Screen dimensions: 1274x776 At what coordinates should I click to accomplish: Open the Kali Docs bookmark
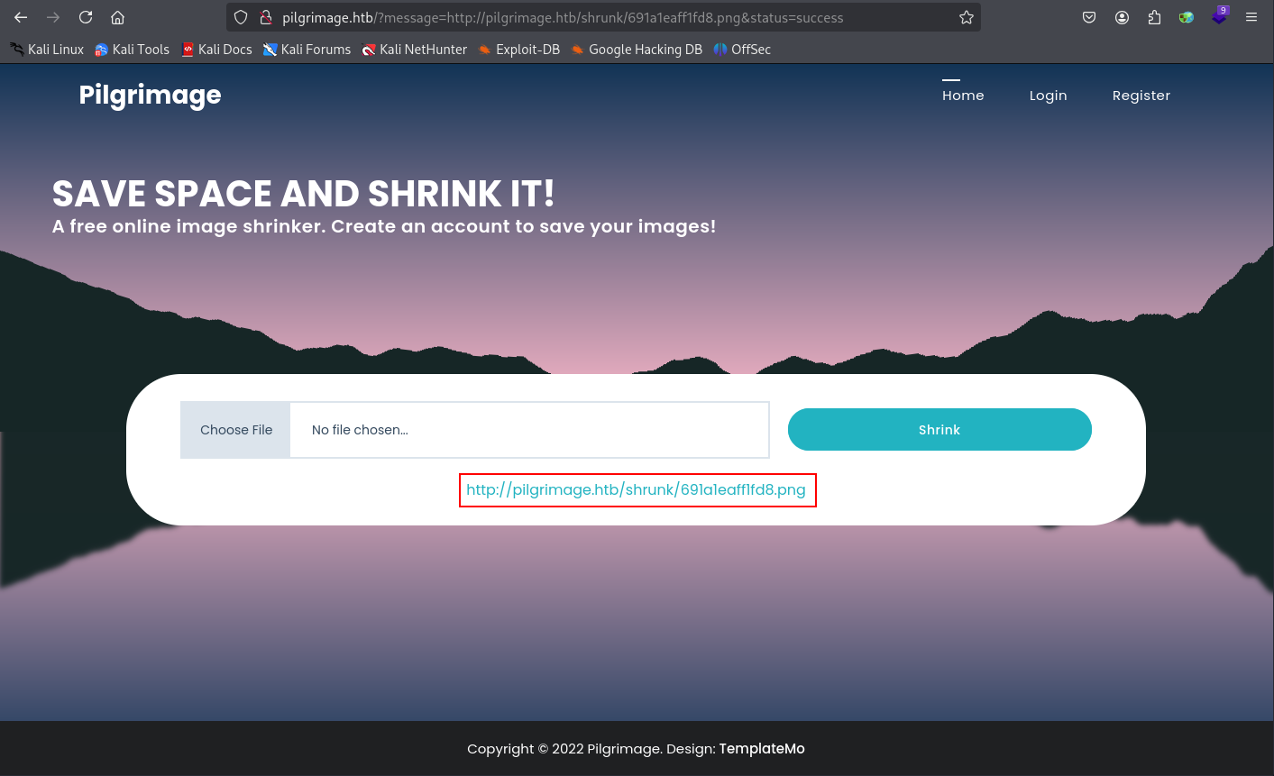click(216, 50)
